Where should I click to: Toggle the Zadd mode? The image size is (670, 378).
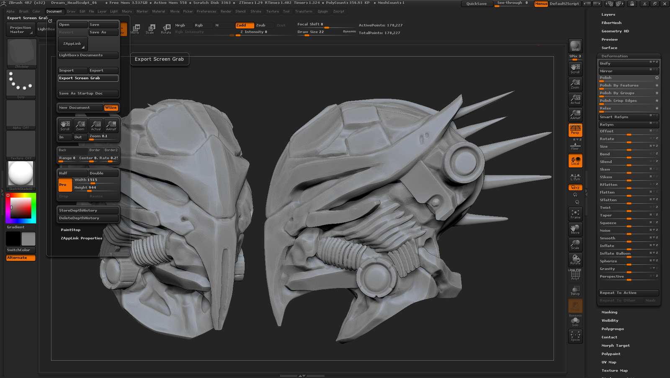[x=245, y=25]
